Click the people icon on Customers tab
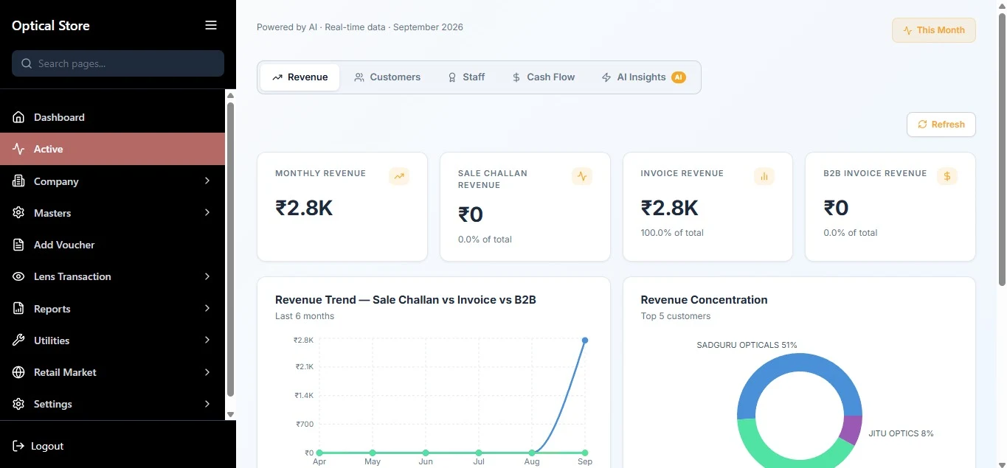The height and width of the screenshot is (468, 1007). click(359, 77)
